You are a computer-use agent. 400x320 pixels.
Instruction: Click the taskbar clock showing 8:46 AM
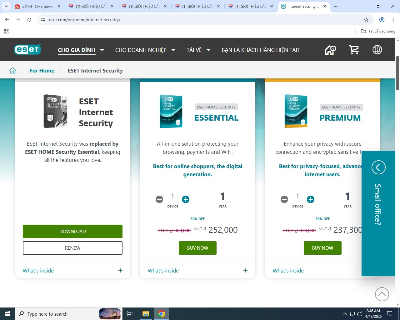tap(373, 314)
